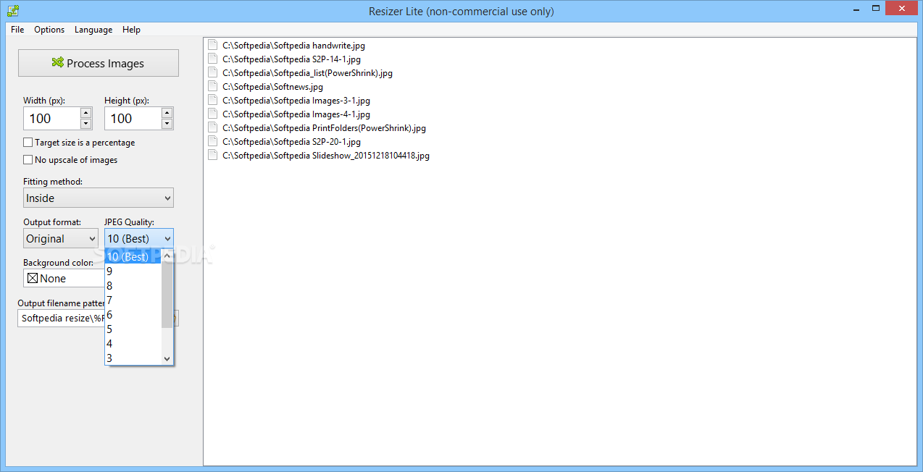Increase Height value with up arrow
Viewport: 923px width, 472px height.
(167, 113)
